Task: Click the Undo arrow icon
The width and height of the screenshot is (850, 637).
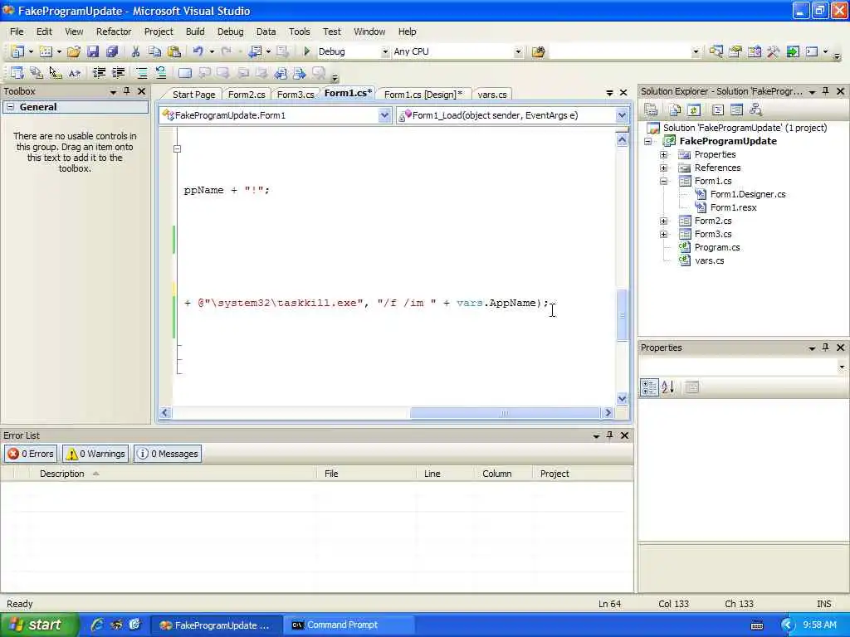Action: pyautogui.click(x=198, y=51)
